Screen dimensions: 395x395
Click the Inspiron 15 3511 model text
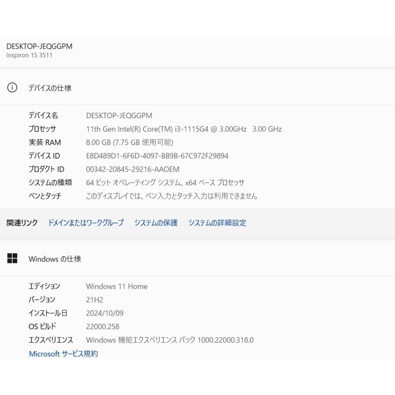pyautogui.click(x=29, y=55)
